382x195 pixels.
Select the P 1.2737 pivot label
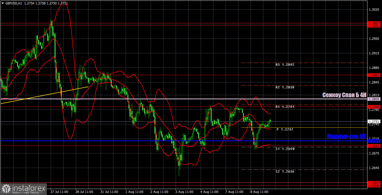tap(285, 129)
